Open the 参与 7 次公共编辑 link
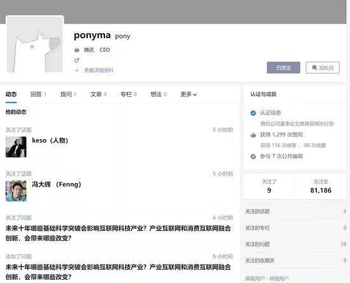This screenshot has height=283, width=350. coord(281,156)
